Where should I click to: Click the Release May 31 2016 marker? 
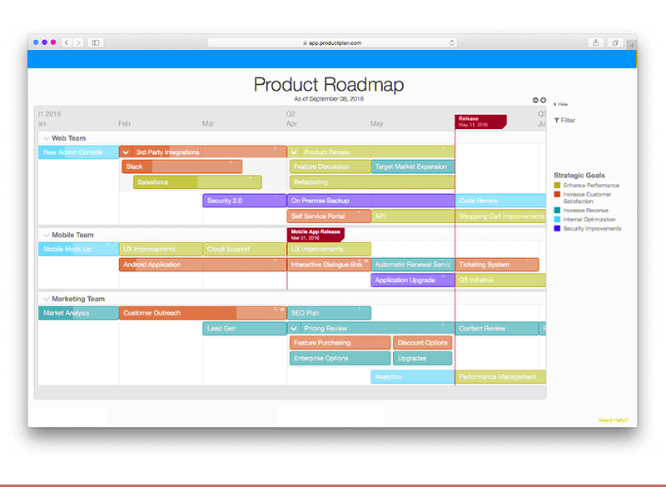[x=477, y=121]
